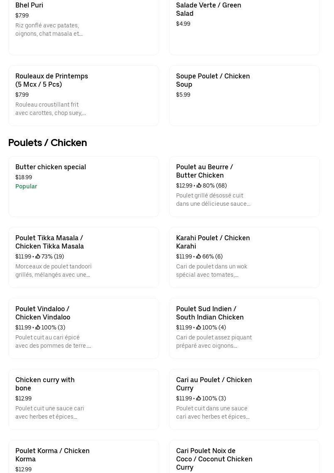
Task: Open Cari Poulet Noix de Coco item
Action: [x=214, y=459]
